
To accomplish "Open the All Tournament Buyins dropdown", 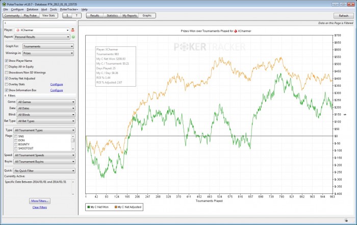I will 44,161.
